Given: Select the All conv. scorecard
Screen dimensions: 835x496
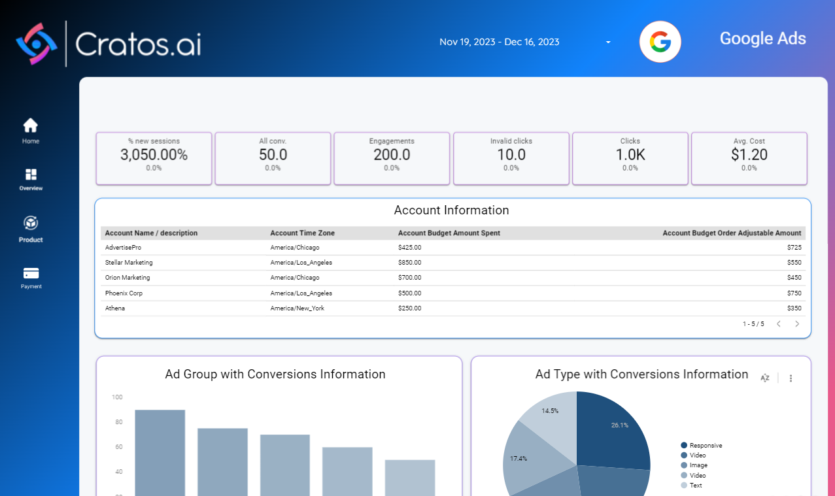Looking at the screenshot, I should click(x=273, y=159).
